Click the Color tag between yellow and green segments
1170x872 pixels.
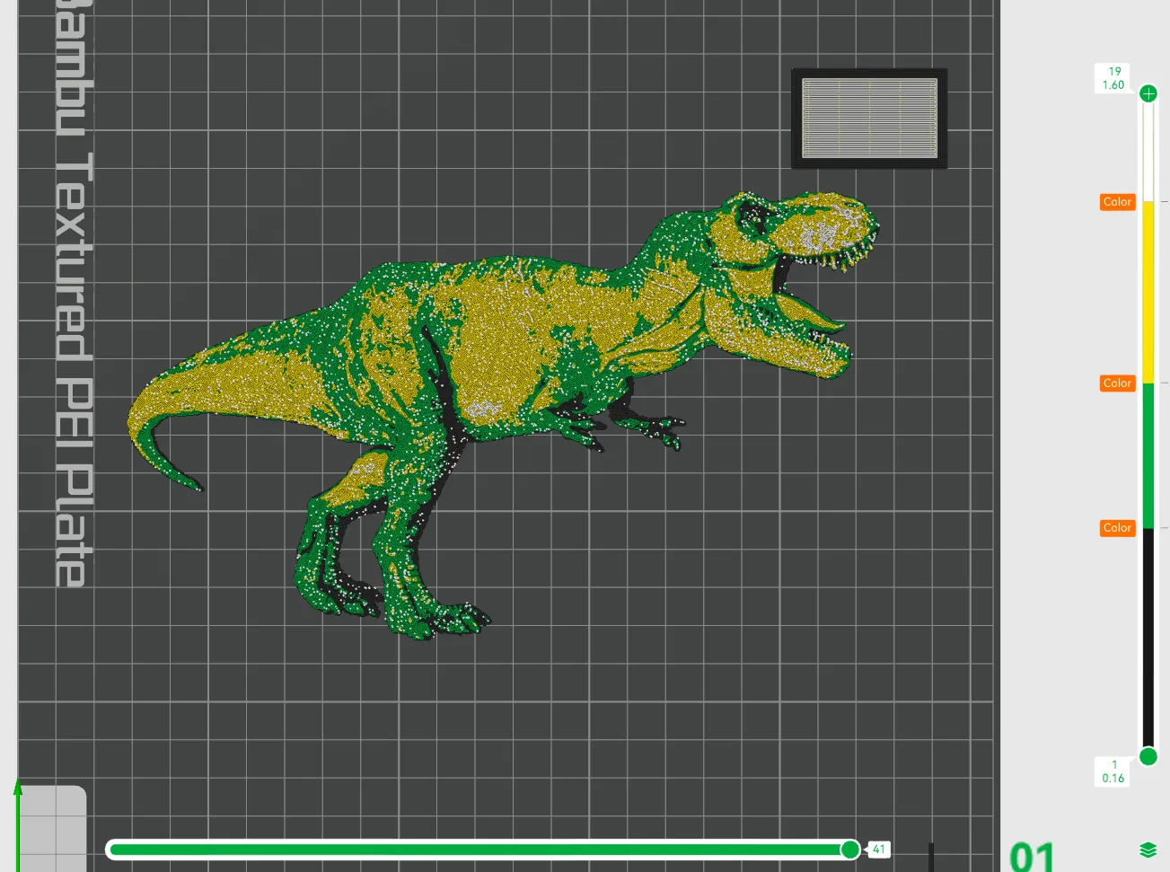1118,383
